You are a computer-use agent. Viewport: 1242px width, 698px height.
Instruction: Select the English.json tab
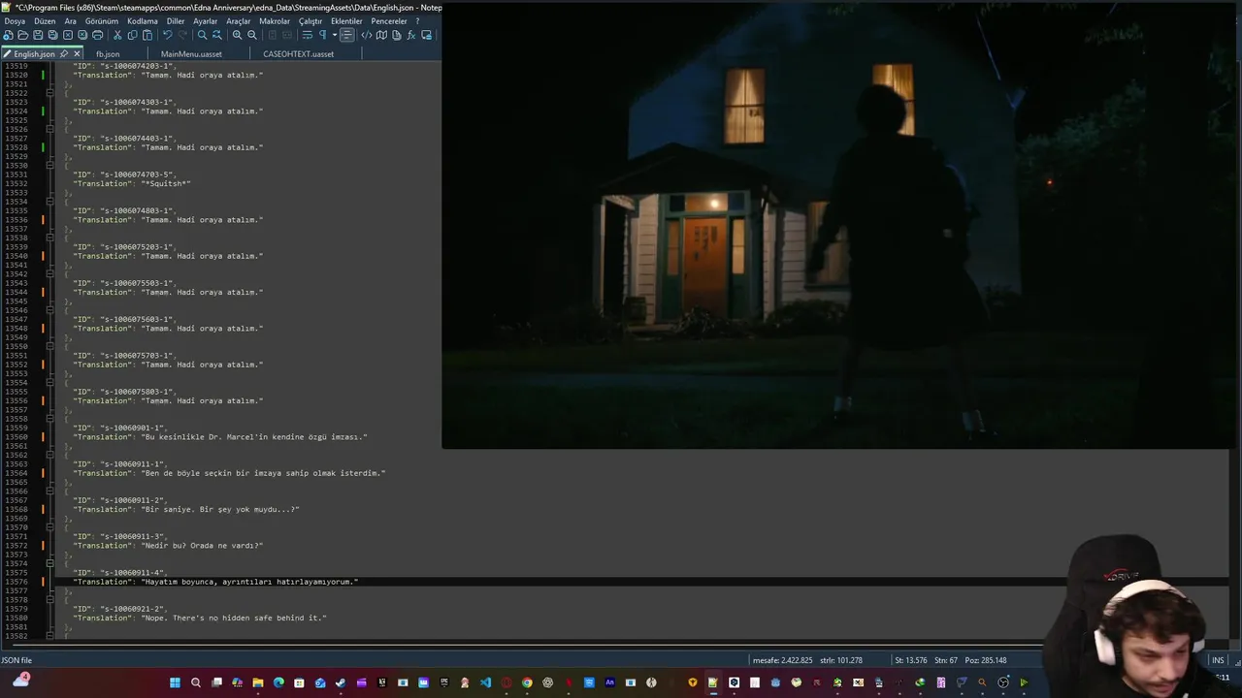tap(34, 54)
